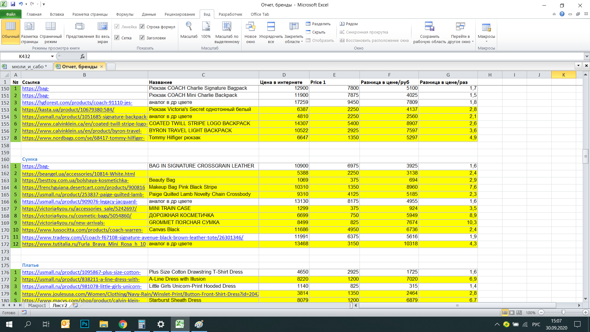590x332 pixels.
Task: Open Page Layout (Разметка страницы) view
Action: (29, 32)
